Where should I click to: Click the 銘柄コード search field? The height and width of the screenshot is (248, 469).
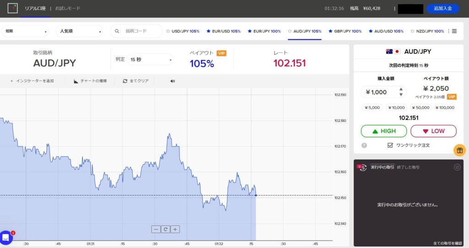tap(141, 31)
